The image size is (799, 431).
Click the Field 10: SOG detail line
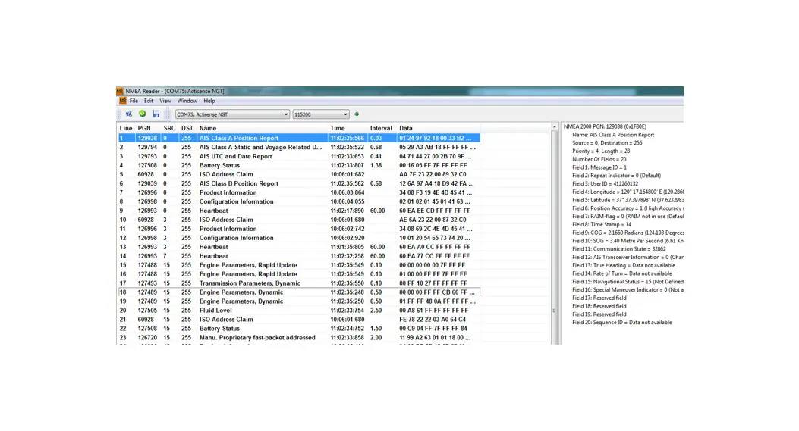(628, 241)
